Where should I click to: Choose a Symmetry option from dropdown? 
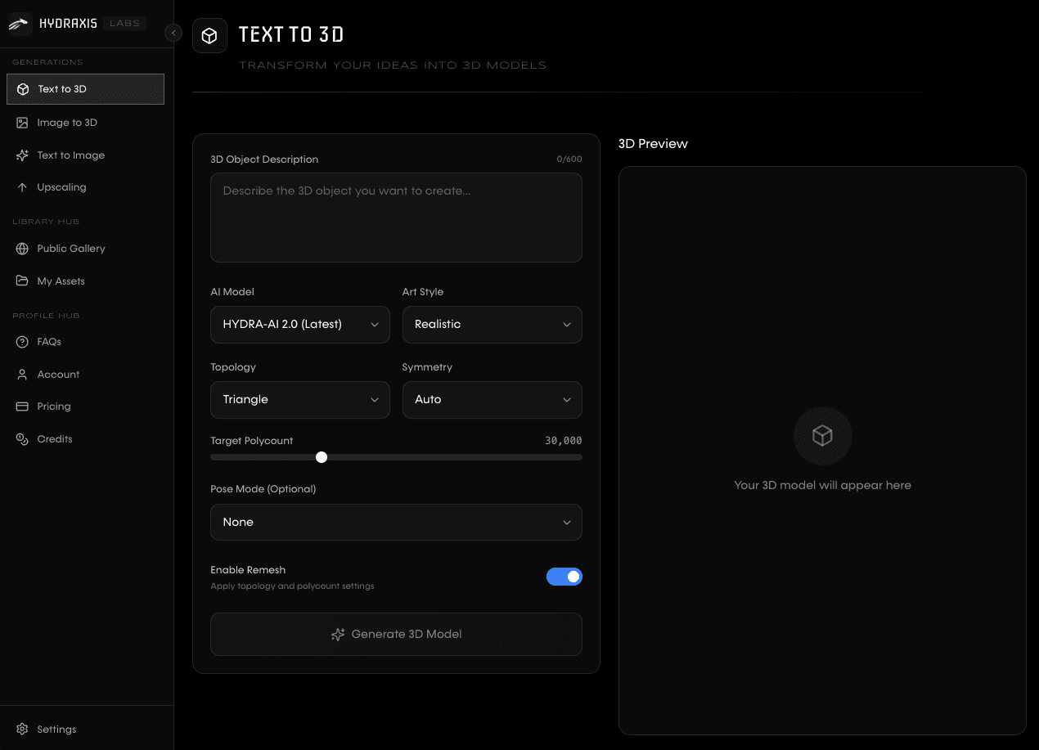click(x=492, y=400)
